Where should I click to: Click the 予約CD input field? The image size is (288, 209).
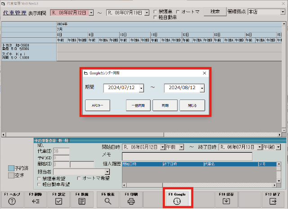coord(61,158)
